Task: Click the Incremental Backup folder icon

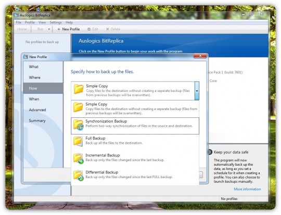Action: pos(78,158)
